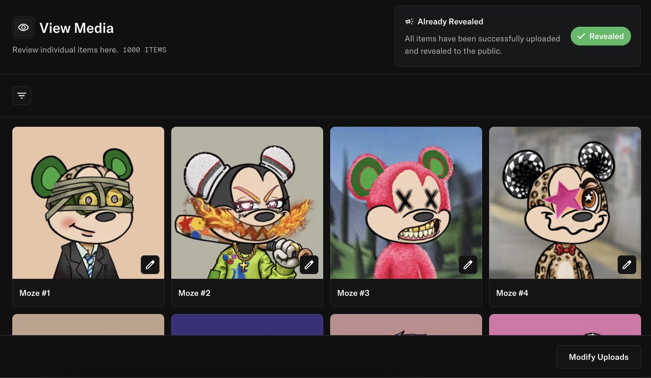Click the Moze #1 title text
Viewport: 651px width, 378px height.
click(x=35, y=293)
